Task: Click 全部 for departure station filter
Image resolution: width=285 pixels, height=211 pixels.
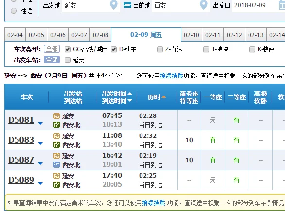Action: [52, 60]
